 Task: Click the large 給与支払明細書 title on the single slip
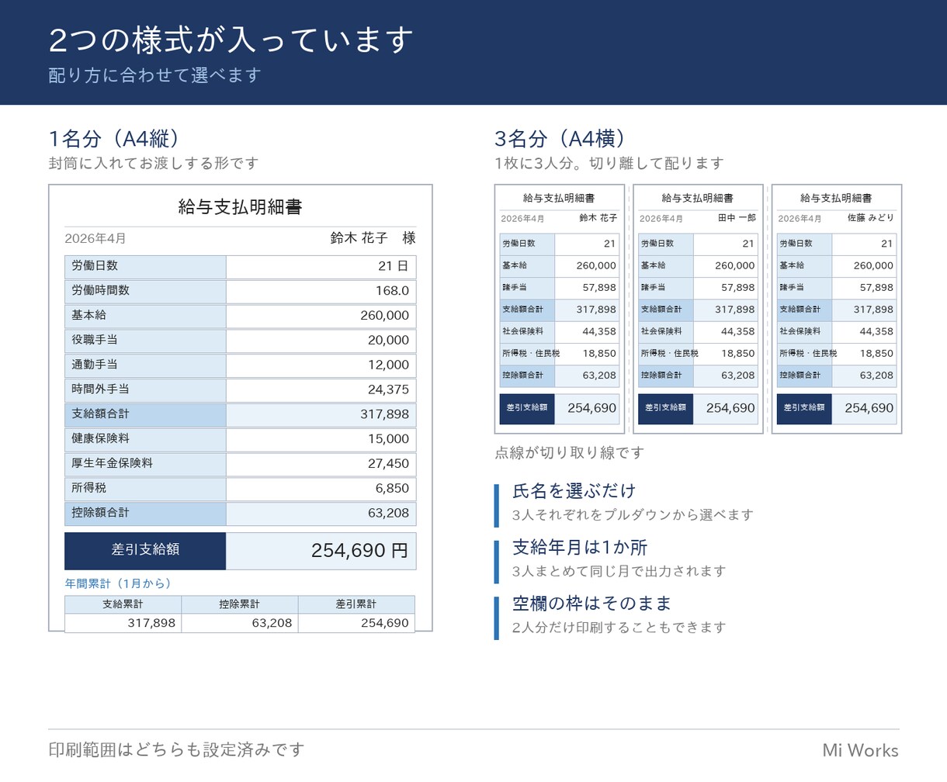[240, 207]
